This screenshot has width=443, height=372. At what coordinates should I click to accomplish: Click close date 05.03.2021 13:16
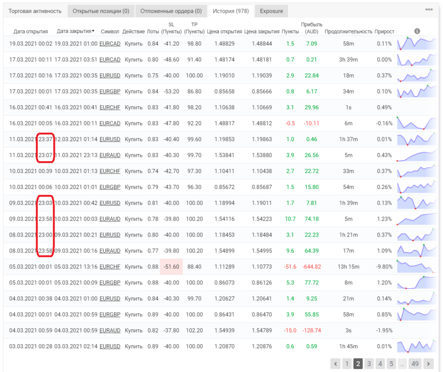(x=76, y=267)
